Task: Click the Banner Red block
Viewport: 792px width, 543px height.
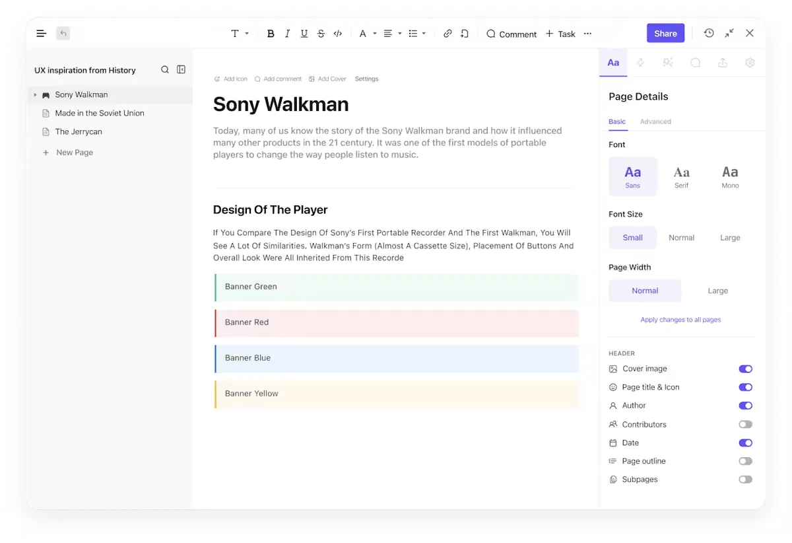Action: tap(396, 322)
